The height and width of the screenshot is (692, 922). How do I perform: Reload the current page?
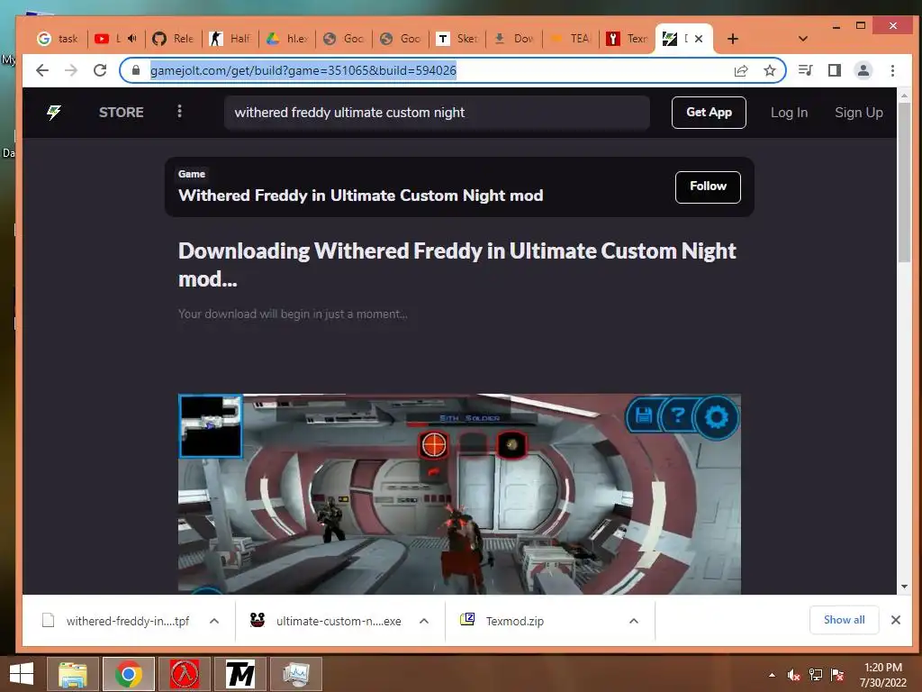point(100,70)
